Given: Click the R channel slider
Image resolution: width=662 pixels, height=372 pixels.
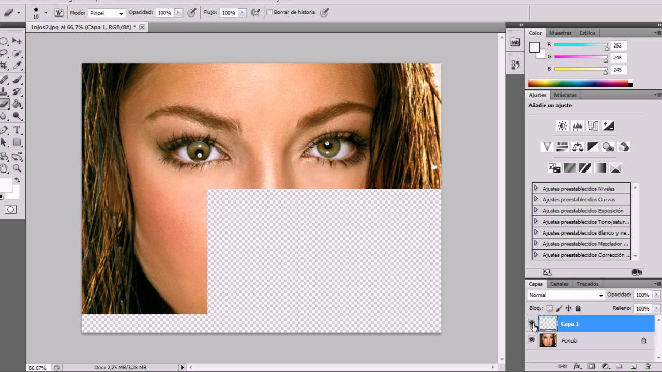Looking at the screenshot, I should 581,45.
